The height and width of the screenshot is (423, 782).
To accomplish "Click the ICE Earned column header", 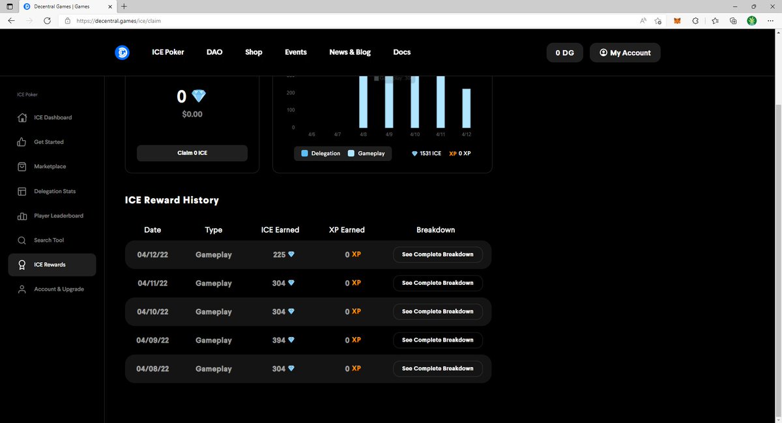I will tap(280, 229).
